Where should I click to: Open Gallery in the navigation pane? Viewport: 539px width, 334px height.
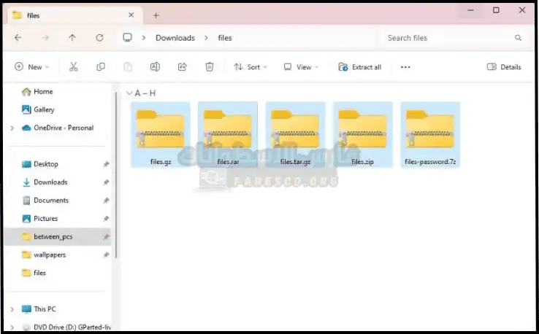pyautogui.click(x=44, y=109)
